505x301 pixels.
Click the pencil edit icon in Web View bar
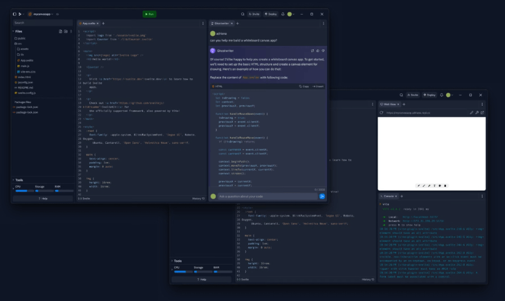tap(471, 113)
